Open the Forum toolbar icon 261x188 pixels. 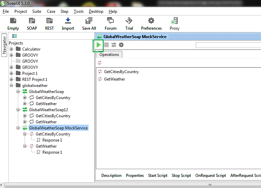(110, 24)
